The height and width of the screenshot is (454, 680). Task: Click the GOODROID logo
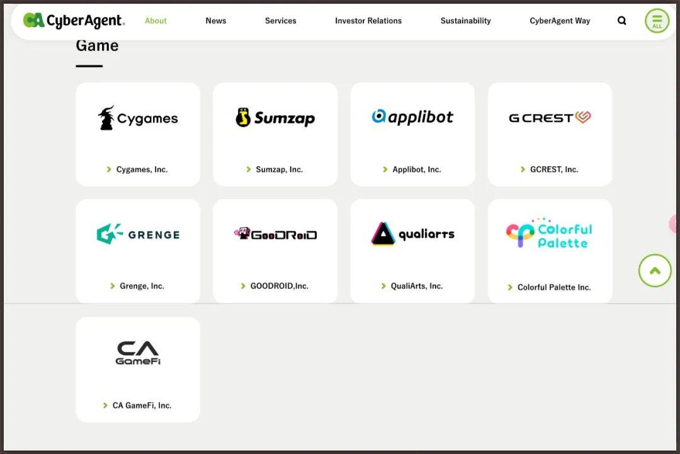coord(275,234)
